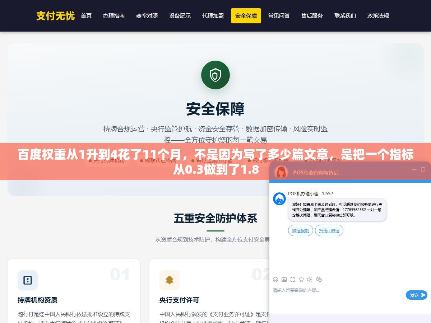This screenshot has height=323, width=431.
Task: Select the highlighted 安全保障 tab
Action: [x=246, y=16]
